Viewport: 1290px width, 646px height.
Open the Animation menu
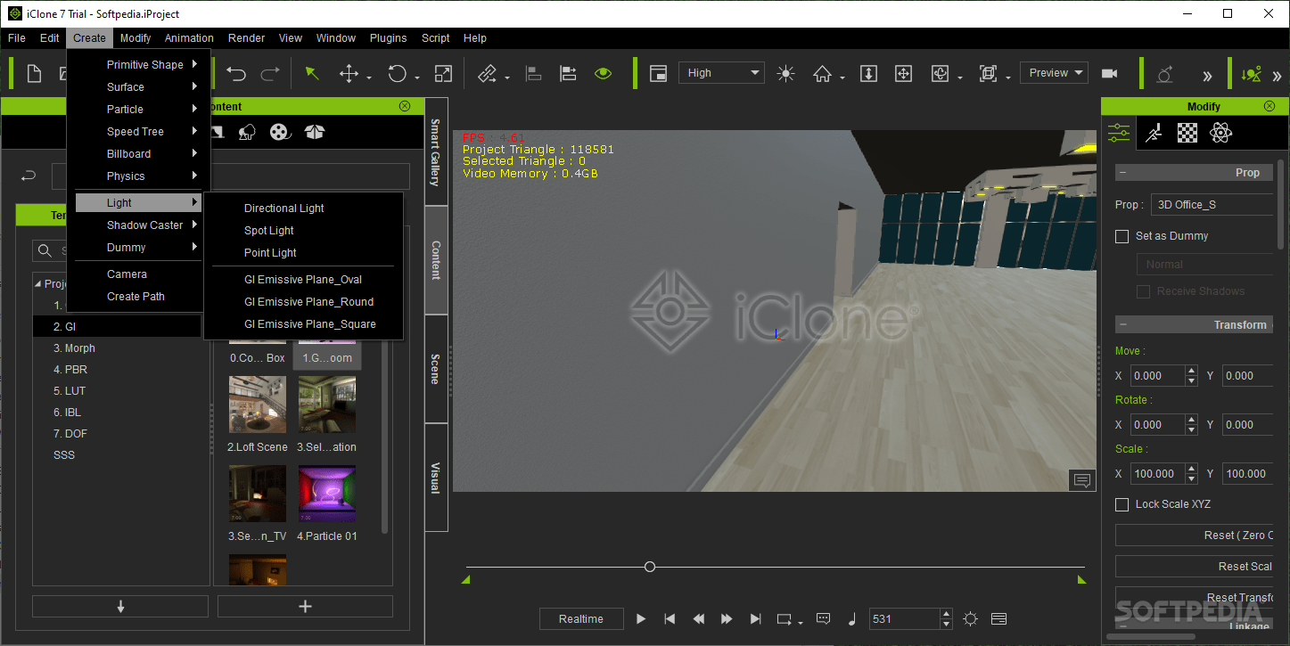coord(189,38)
